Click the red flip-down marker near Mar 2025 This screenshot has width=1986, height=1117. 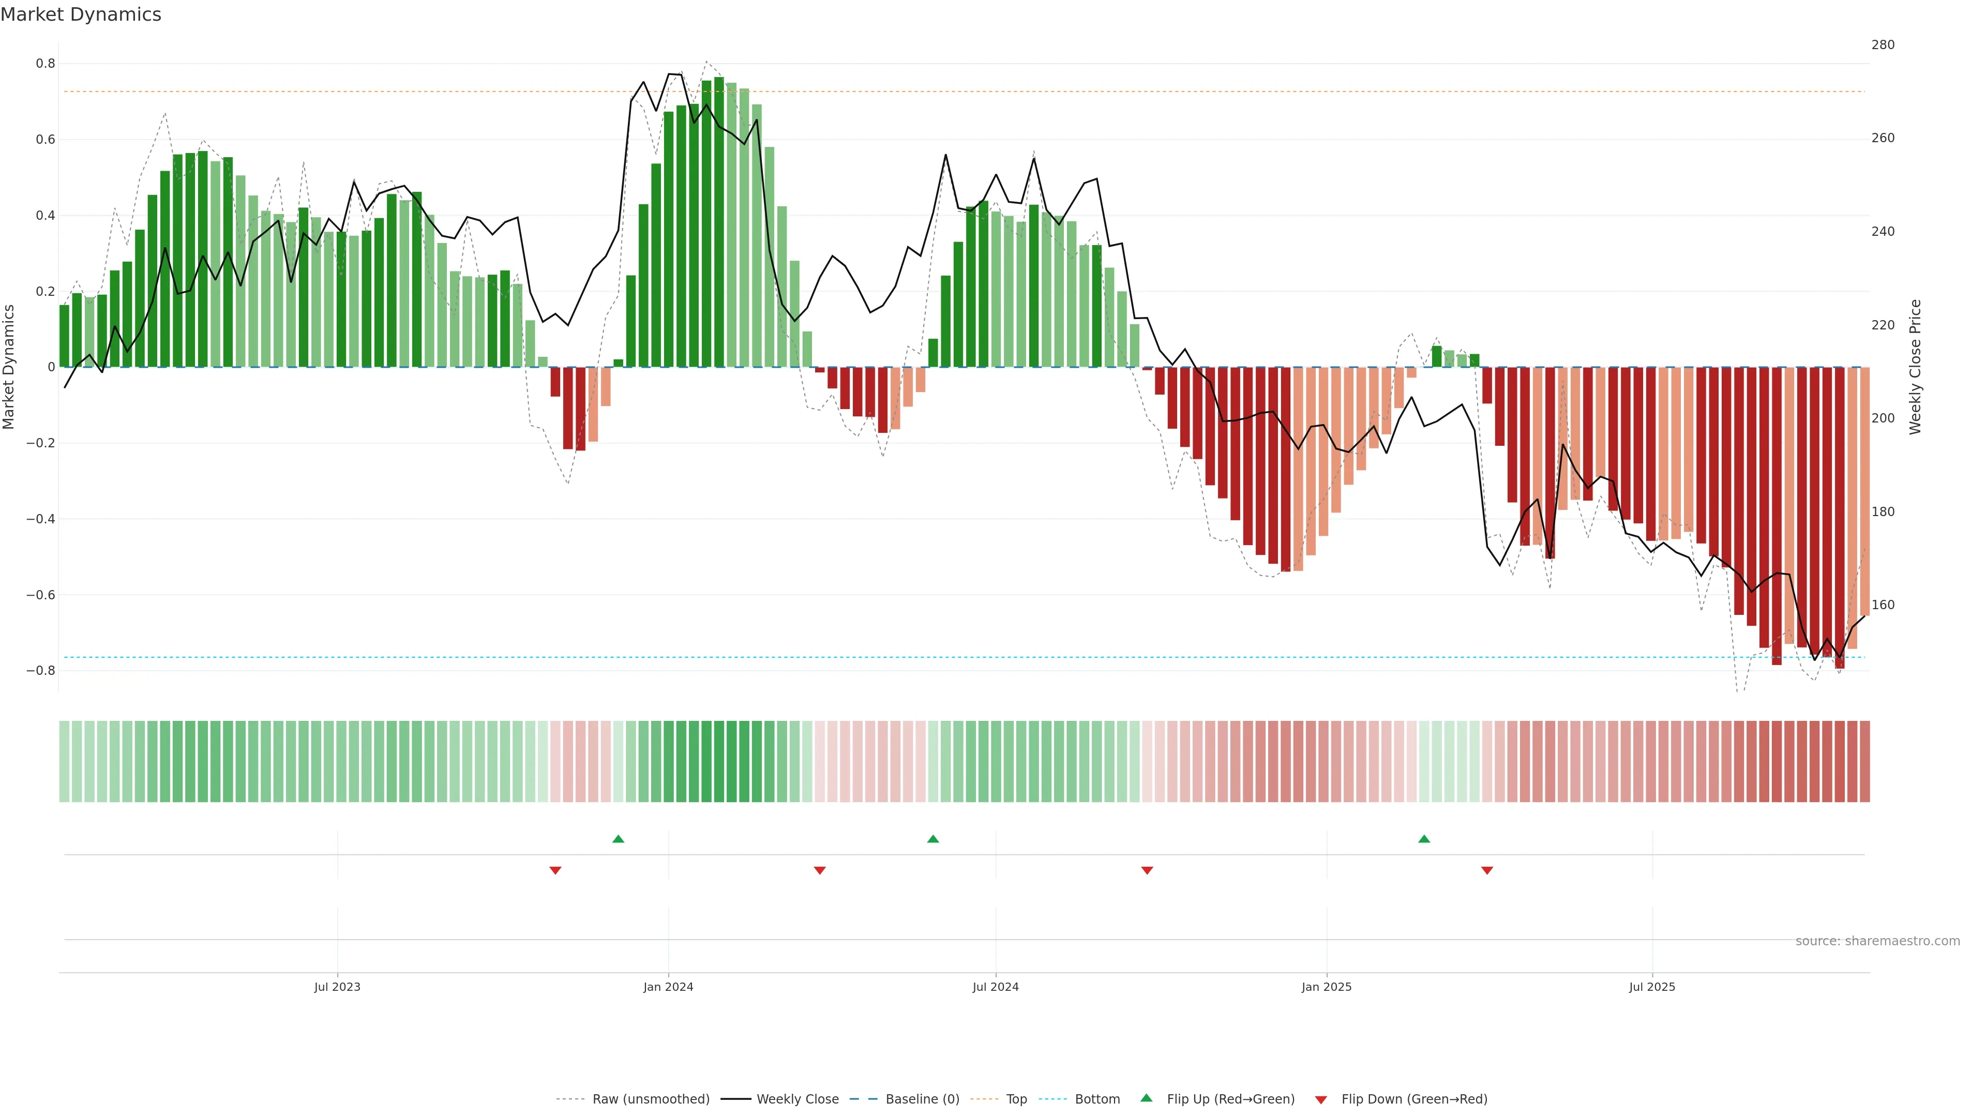pyautogui.click(x=1487, y=870)
